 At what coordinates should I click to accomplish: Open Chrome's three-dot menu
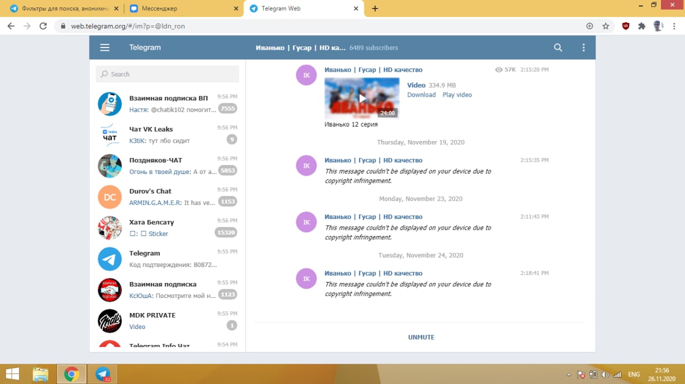click(x=674, y=26)
